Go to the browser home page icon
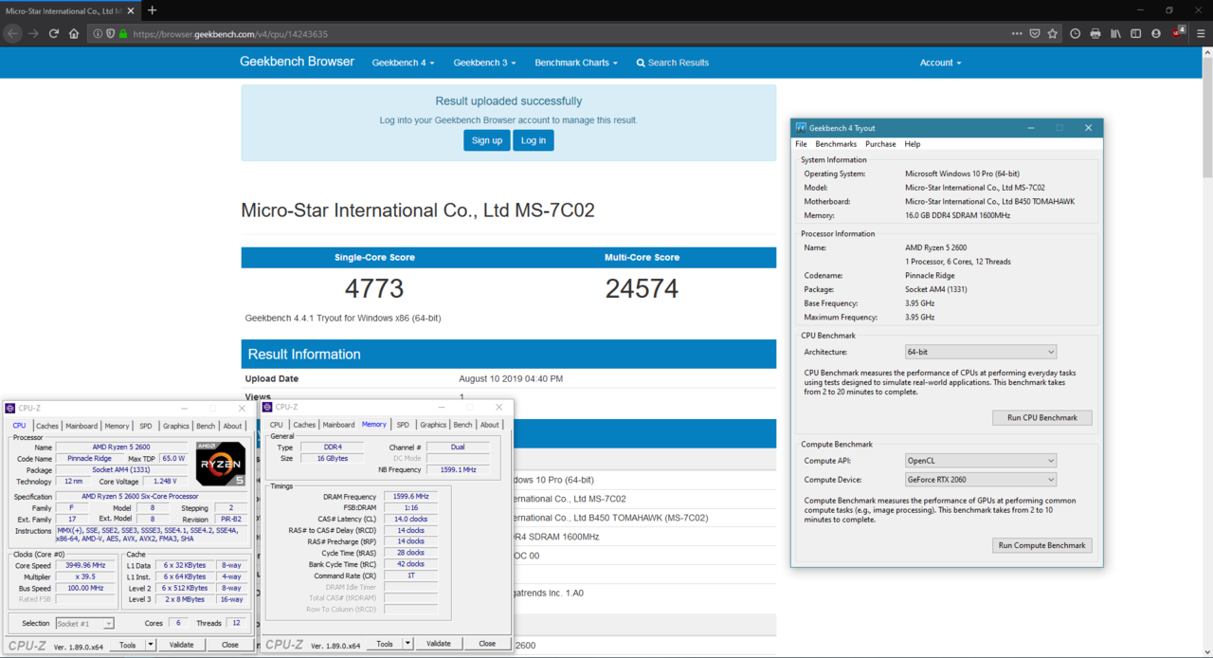The image size is (1213, 658). [x=74, y=33]
